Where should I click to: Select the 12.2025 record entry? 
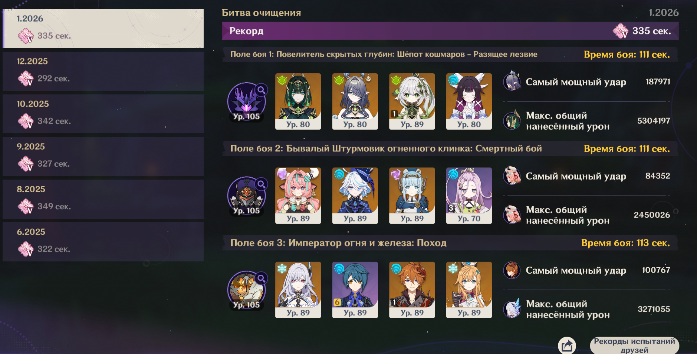coord(103,71)
